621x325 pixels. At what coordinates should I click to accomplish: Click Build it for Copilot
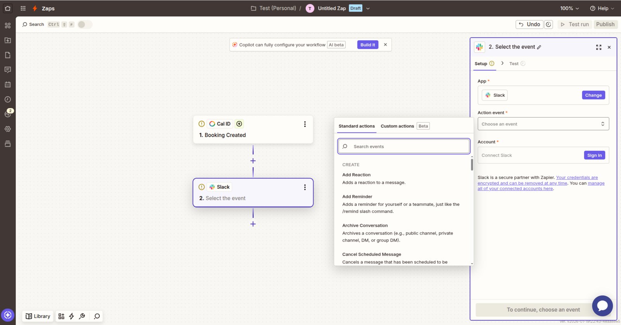368,45
